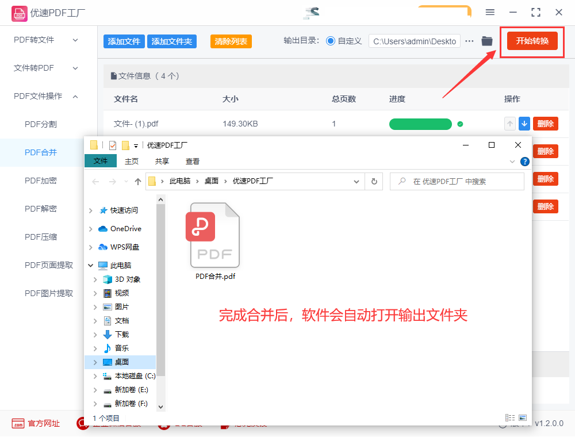Click 此电脑 breadcrumb in address bar
This screenshot has width=575, height=437.
179,181
